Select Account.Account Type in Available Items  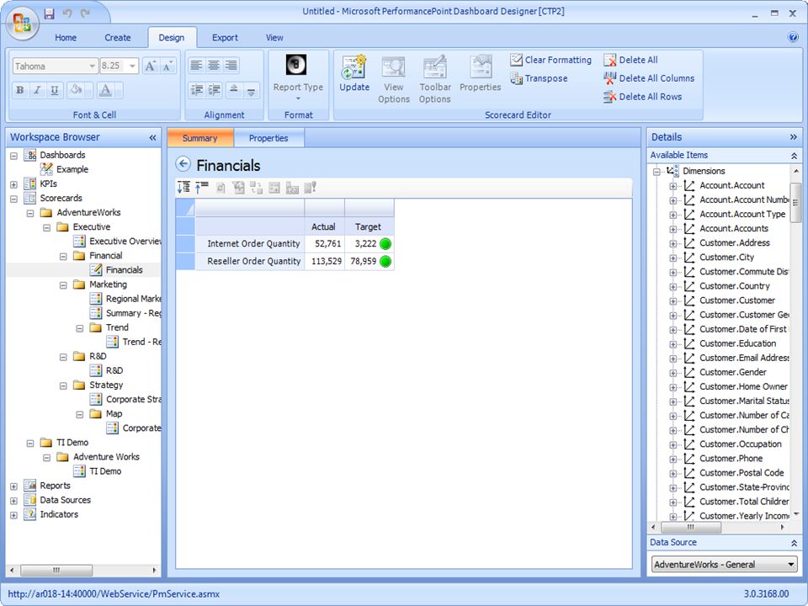click(742, 214)
